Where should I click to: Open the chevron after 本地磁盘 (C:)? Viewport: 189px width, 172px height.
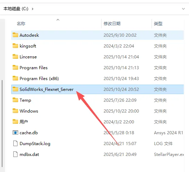(33, 9)
